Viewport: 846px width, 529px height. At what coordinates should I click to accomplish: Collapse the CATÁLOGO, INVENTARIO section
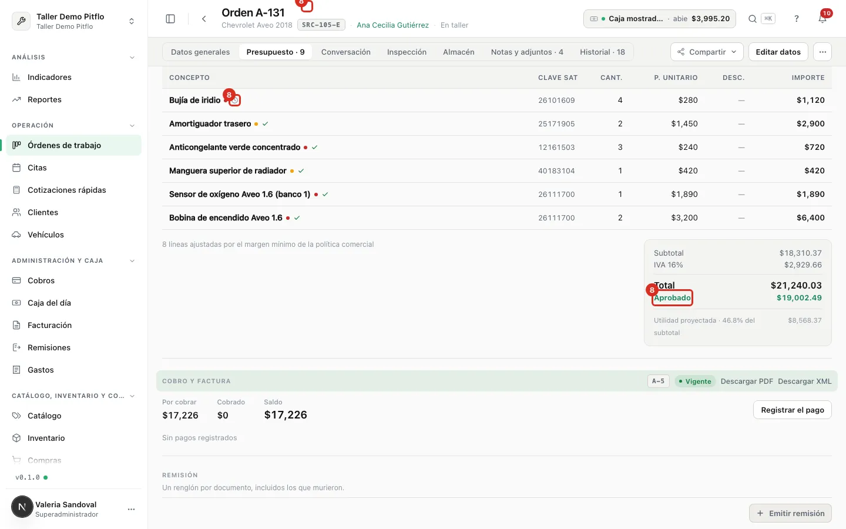[132, 396]
